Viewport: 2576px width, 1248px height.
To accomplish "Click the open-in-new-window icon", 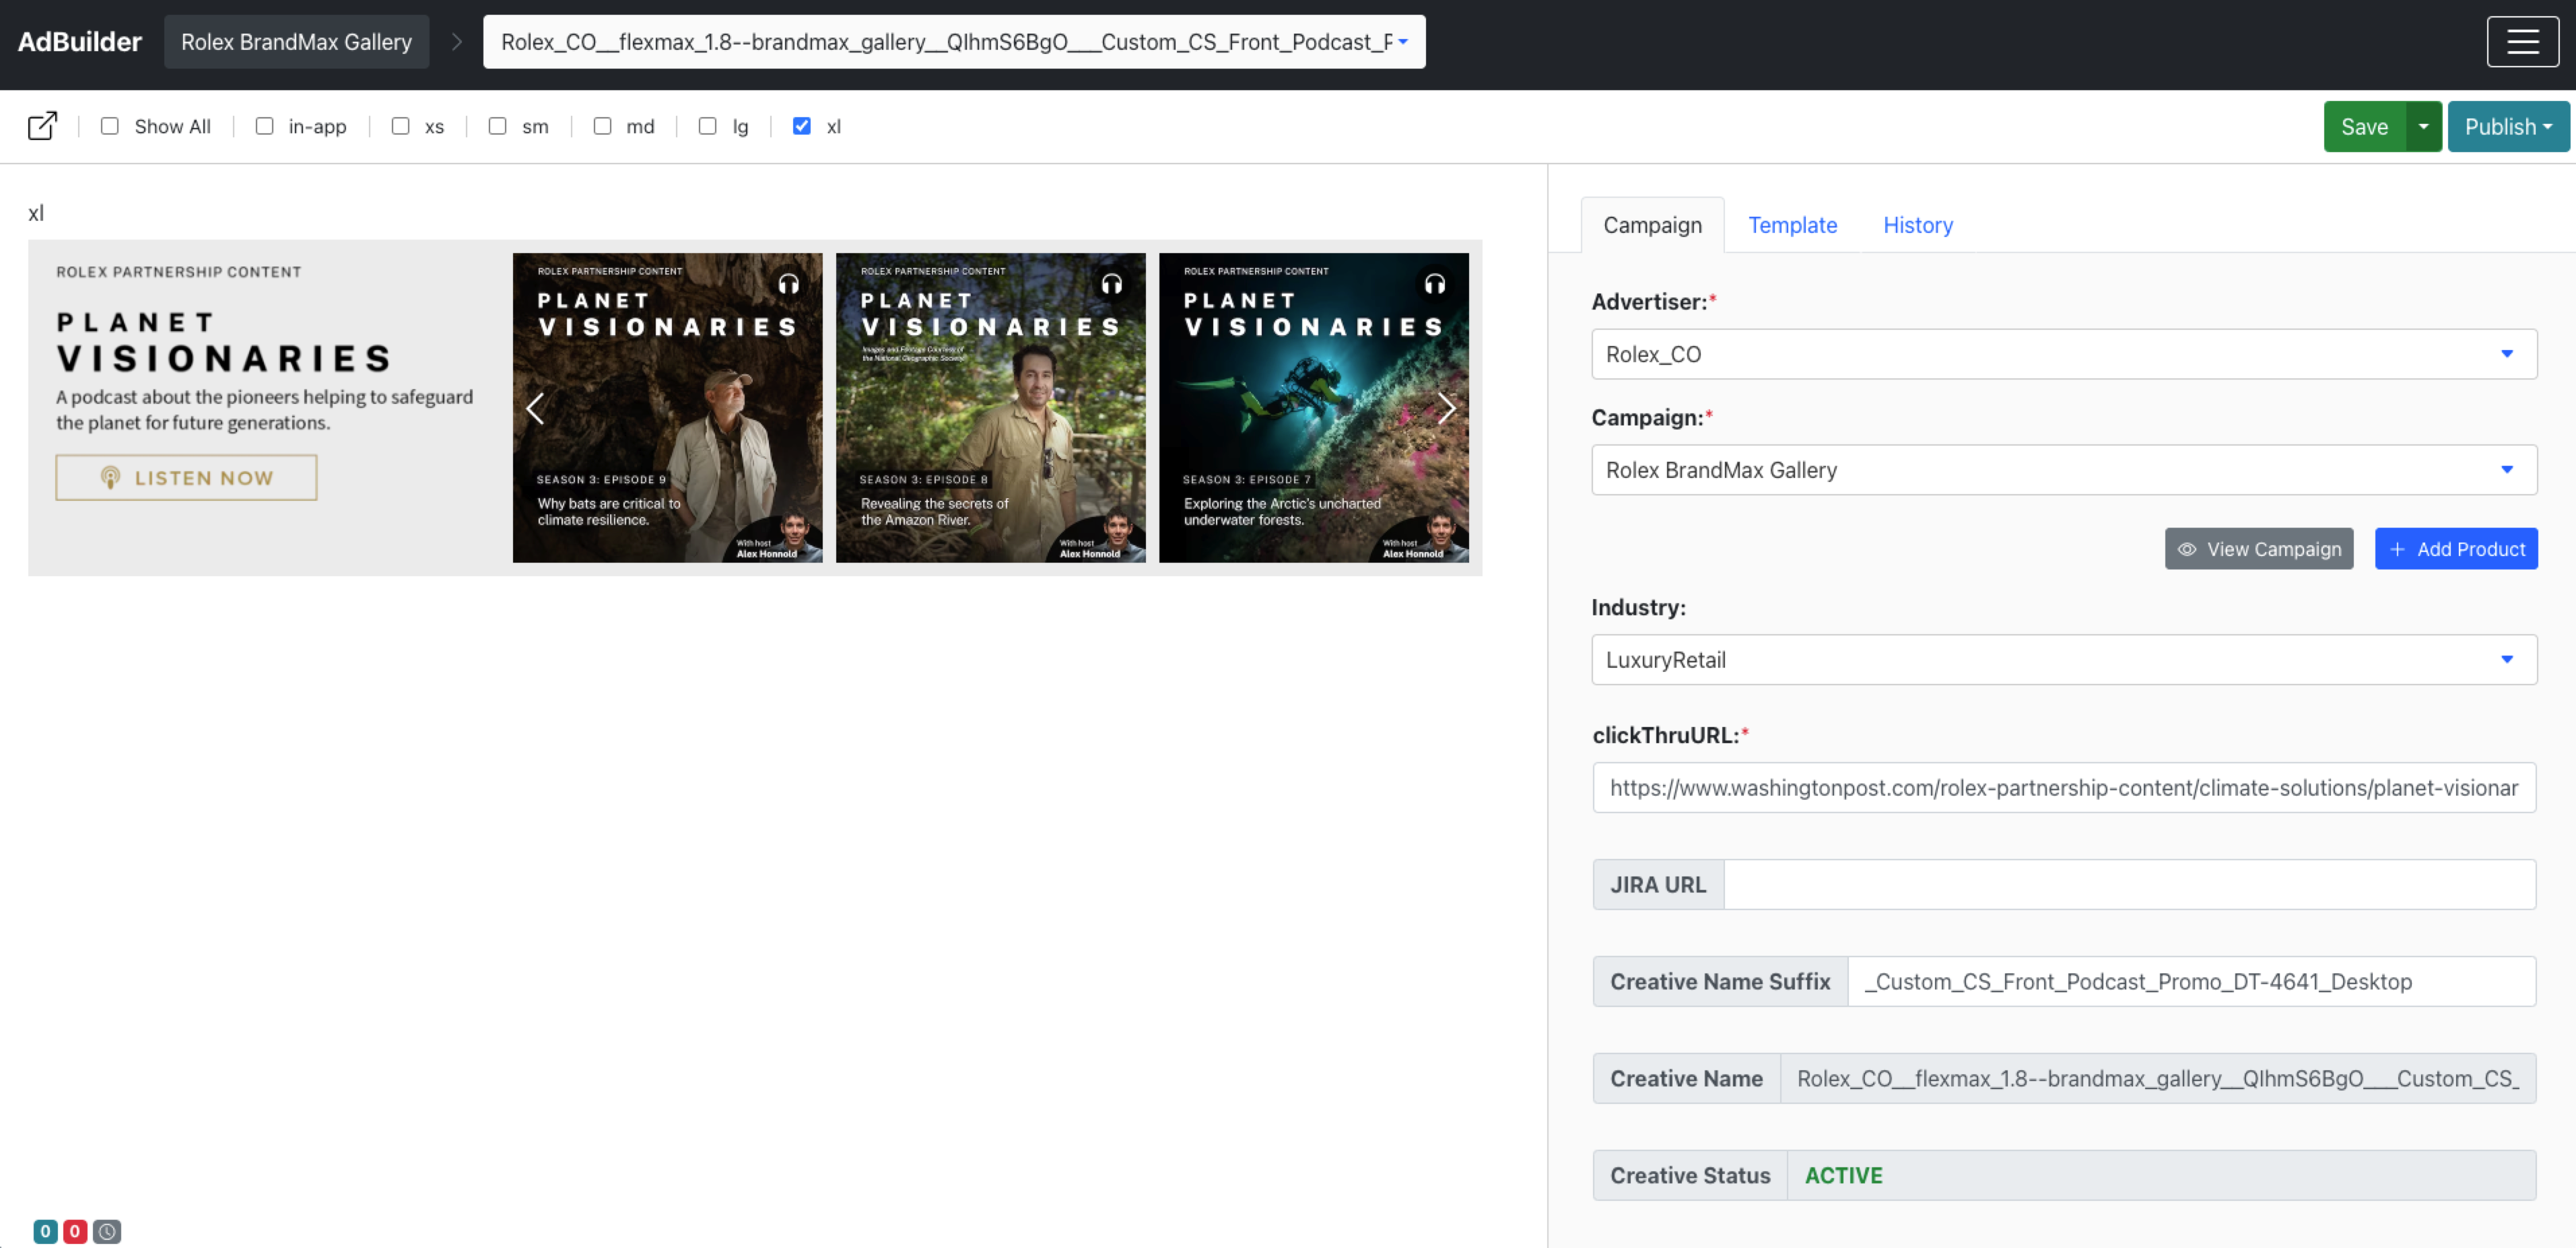I will (x=42, y=126).
